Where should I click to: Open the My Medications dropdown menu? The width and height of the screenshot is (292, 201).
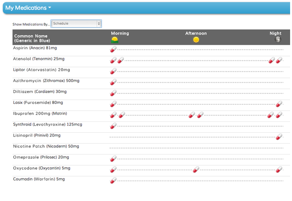(28, 8)
